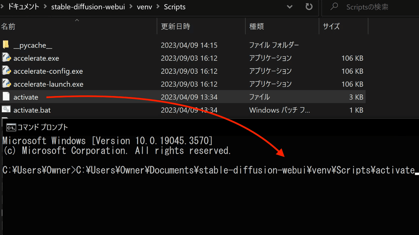Click the activate.bat batch file icon
The height and width of the screenshot is (235, 419).
point(6,110)
